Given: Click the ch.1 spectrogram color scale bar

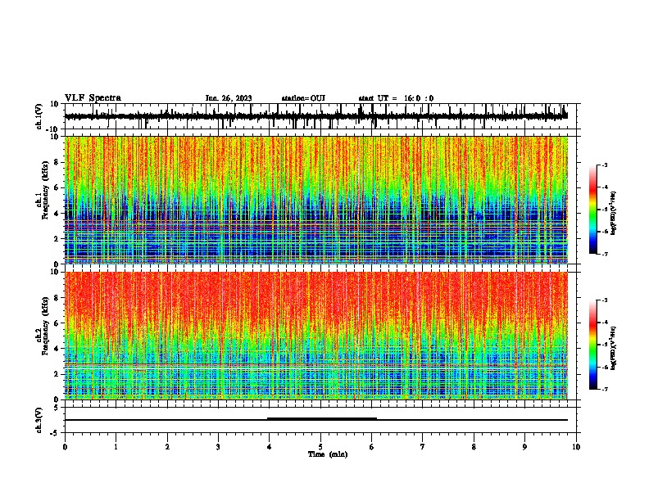Looking at the screenshot, I should tap(593, 210).
